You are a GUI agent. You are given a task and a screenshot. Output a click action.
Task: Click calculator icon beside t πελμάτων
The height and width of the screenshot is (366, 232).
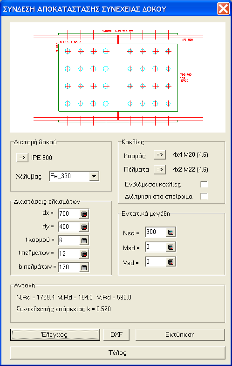pos(84,254)
